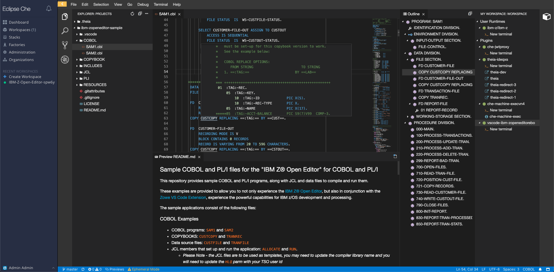Toggle the bottom panel icon in status bar
Screen dimensions: 554x272
tap(548, 269)
